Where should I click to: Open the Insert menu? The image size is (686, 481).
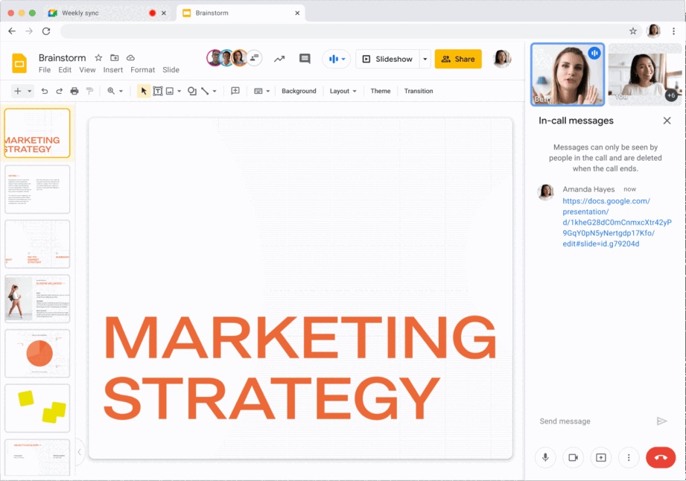[113, 70]
